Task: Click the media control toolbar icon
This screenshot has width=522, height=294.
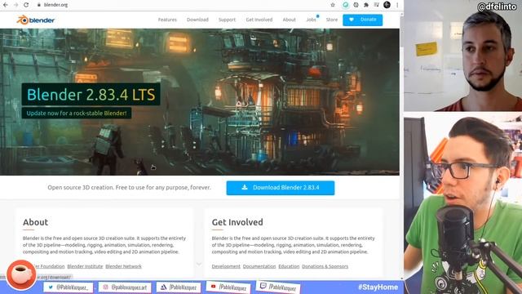Action: pos(376,5)
